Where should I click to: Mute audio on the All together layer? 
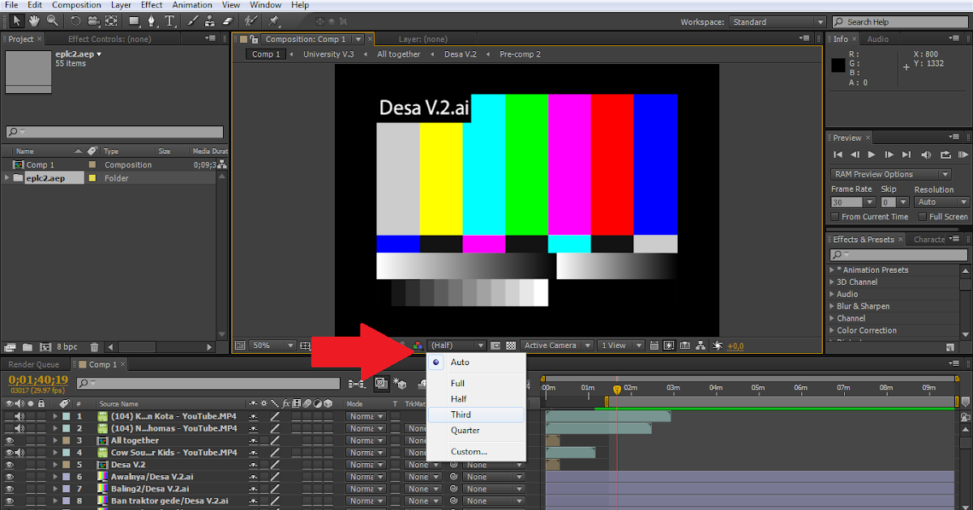tap(19, 440)
